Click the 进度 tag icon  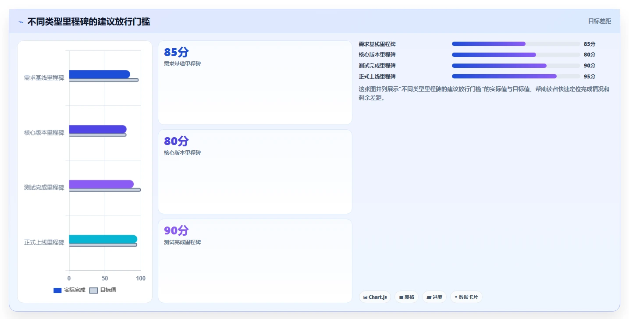click(x=429, y=297)
